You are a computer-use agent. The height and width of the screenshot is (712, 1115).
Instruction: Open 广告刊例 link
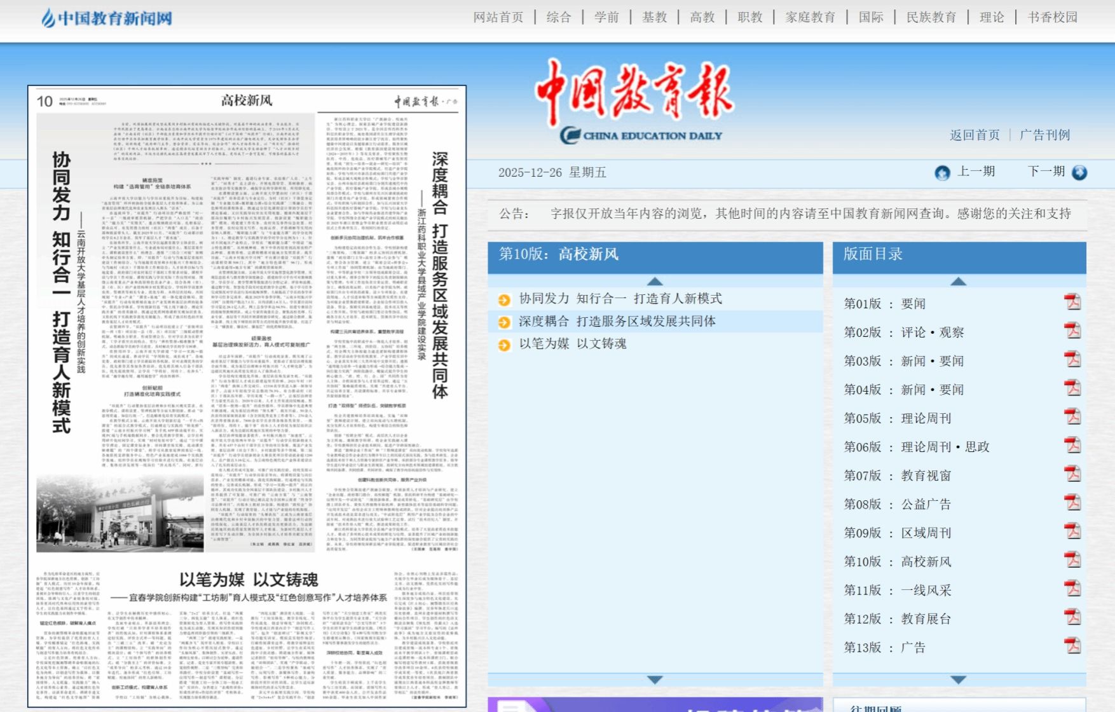[x=1044, y=135]
